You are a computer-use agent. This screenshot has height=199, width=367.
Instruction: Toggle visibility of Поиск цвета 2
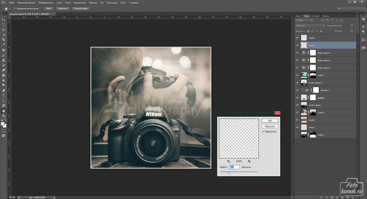[x=297, y=60]
